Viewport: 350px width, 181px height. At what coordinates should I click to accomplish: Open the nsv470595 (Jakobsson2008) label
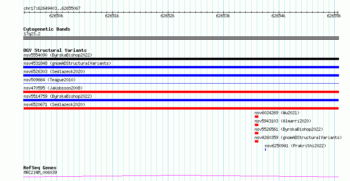[x=53, y=88]
